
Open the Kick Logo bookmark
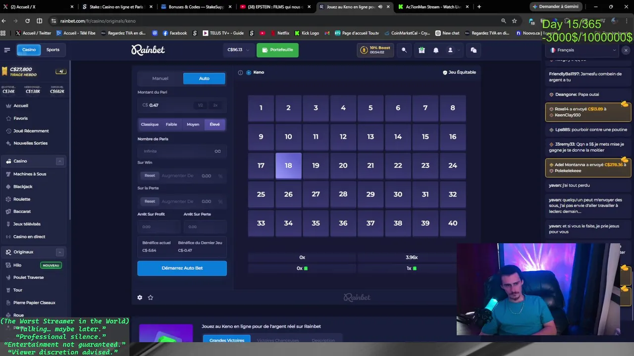(x=307, y=33)
